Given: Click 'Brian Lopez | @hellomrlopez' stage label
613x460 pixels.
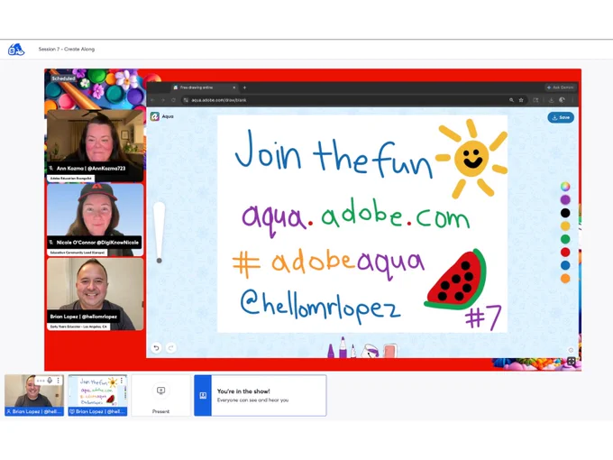Looking at the screenshot, I should pos(83,317).
